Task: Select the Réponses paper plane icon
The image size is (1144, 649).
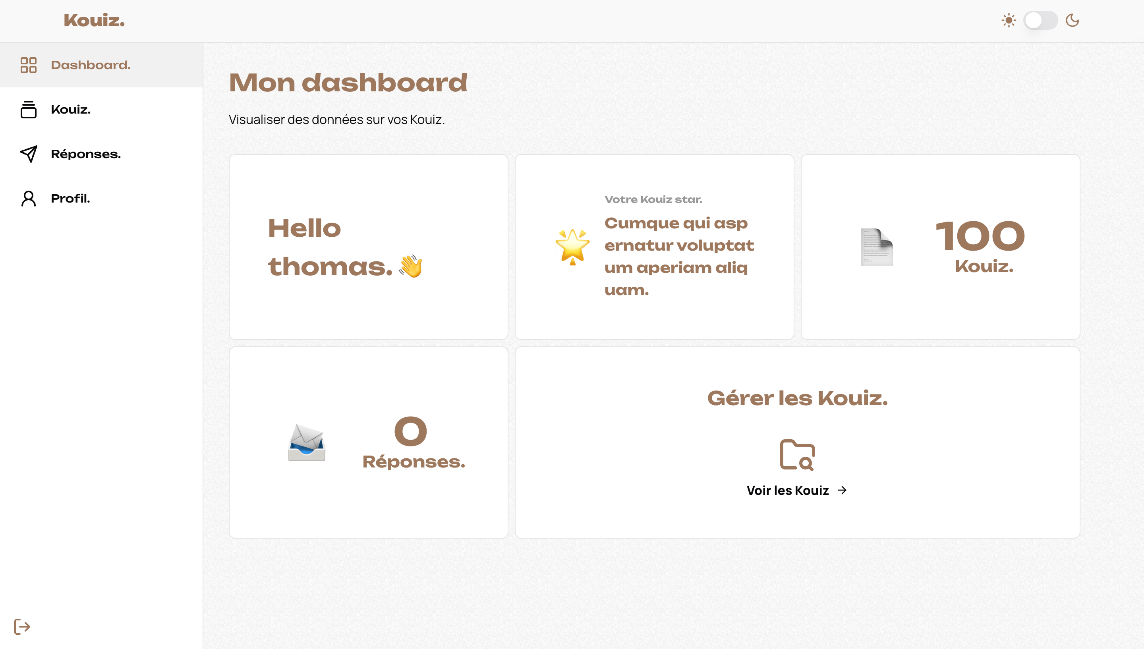Action: coord(29,154)
